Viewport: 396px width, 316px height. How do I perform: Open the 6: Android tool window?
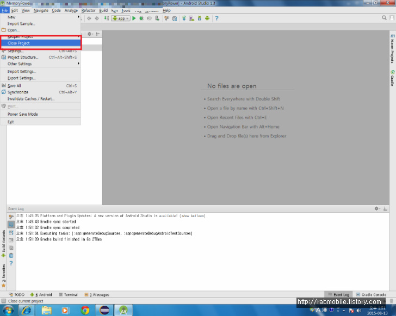pyautogui.click(x=41, y=295)
